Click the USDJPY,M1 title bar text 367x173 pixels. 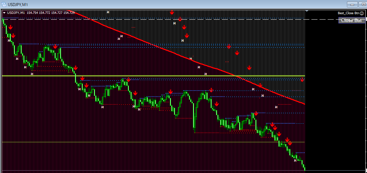[x=18, y=4]
